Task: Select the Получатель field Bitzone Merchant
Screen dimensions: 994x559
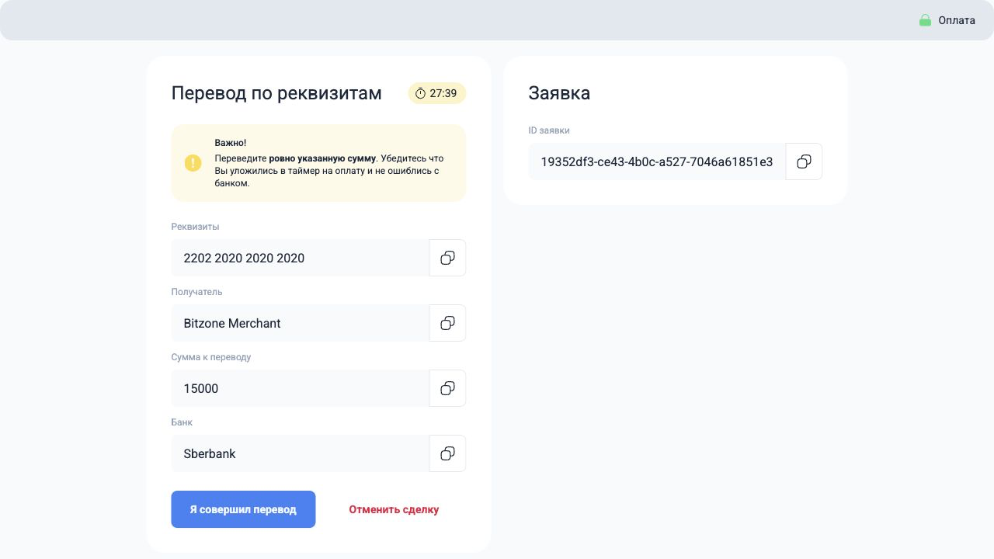Action: (300, 323)
